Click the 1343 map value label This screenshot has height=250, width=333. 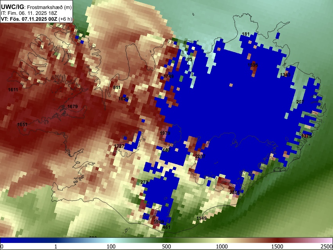tap(285, 75)
